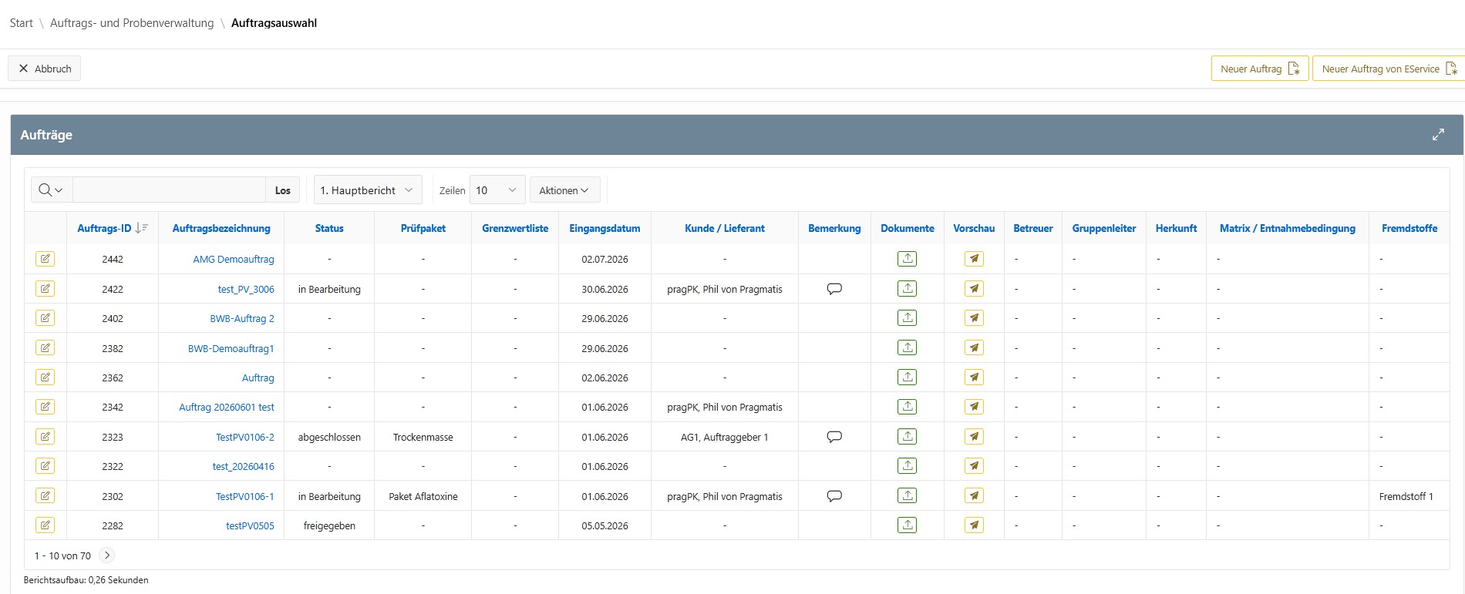Image resolution: width=1465 pixels, height=594 pixels.
Task: Open the TestPV0106-2 order link
Action: click(x=245, y=437)
